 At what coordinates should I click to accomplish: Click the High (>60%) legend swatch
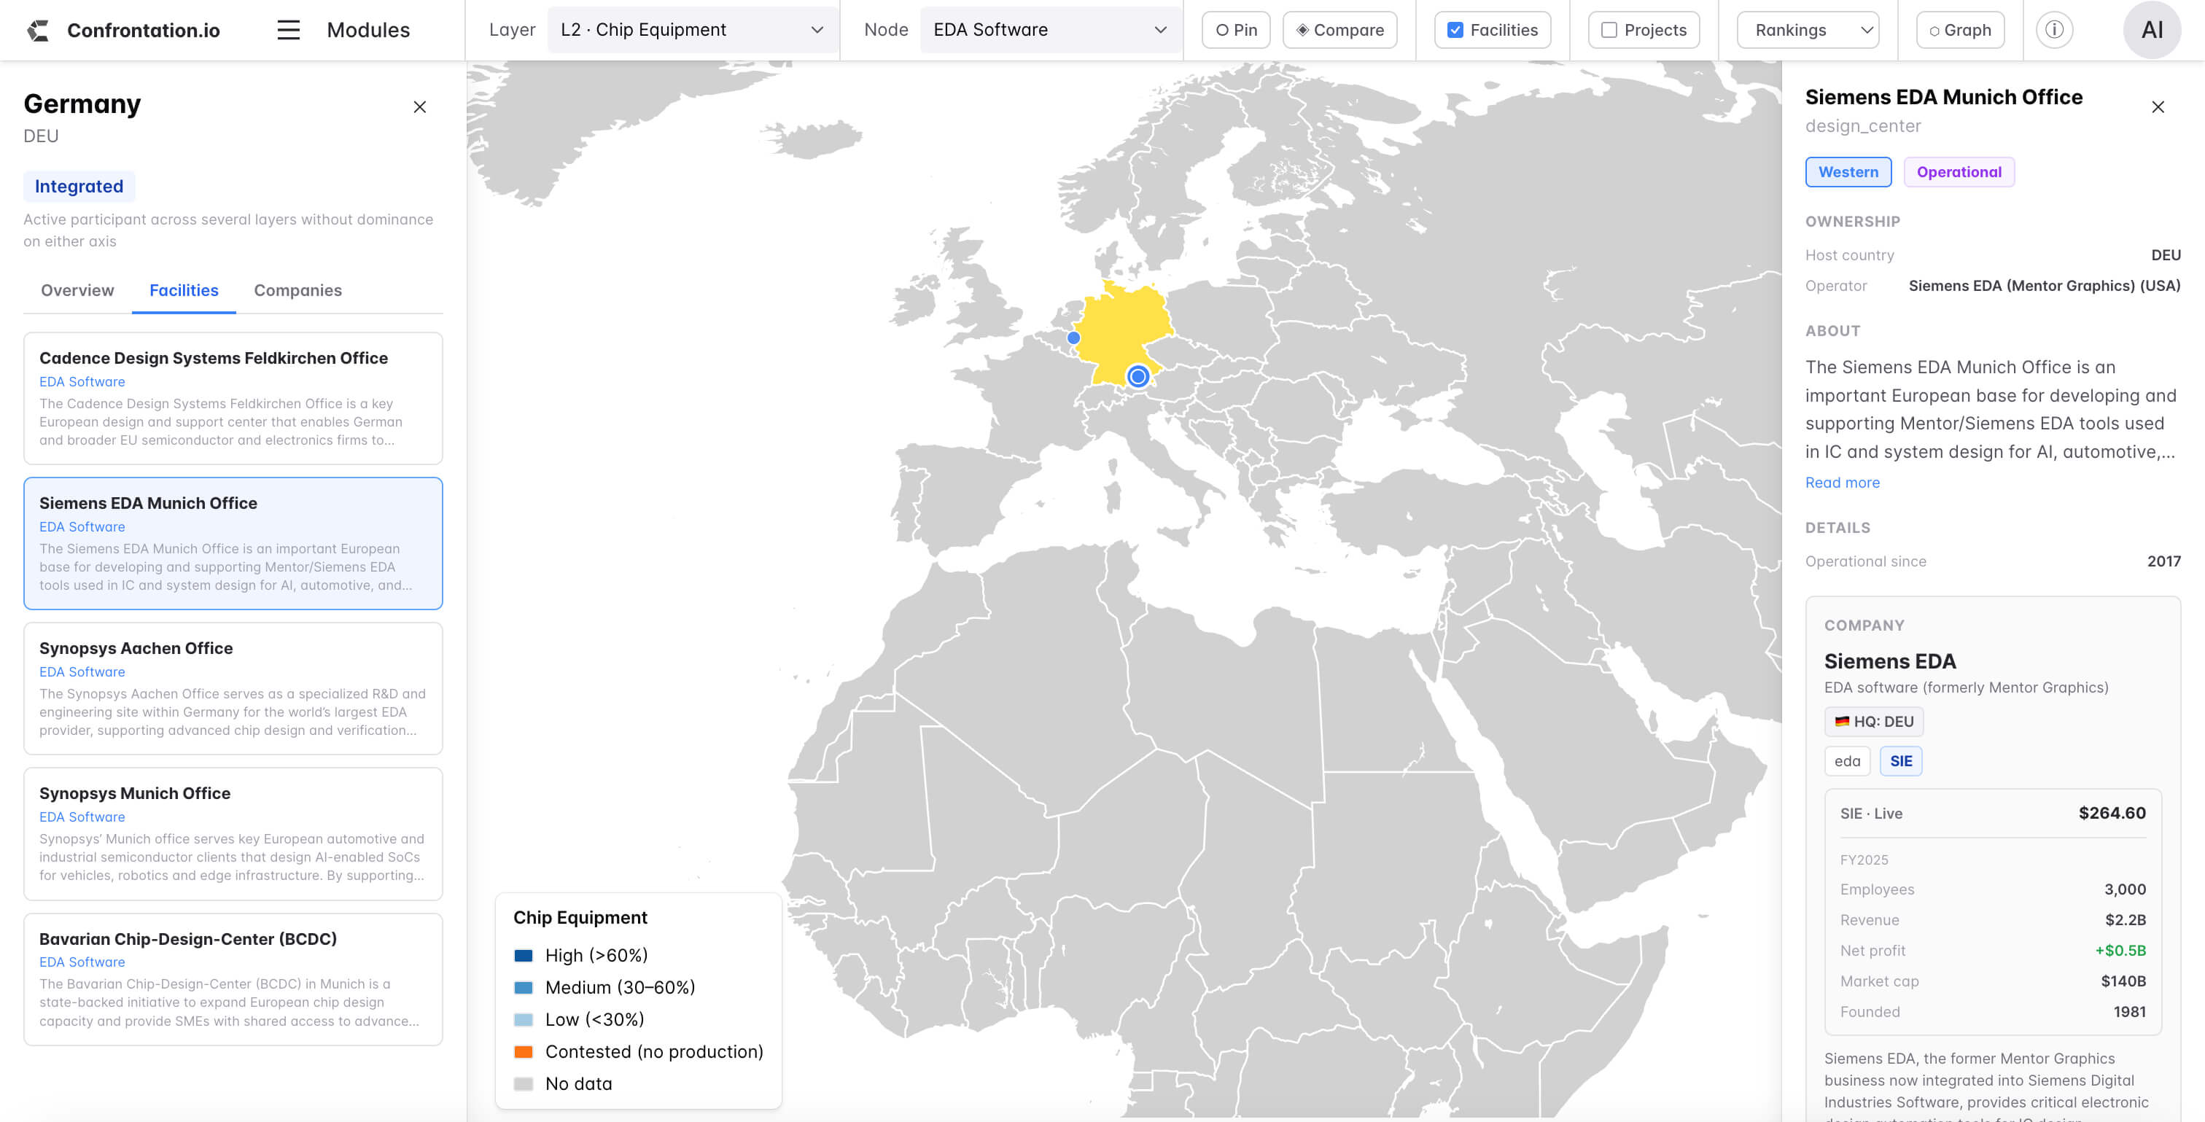pyautogui.click(x=523, y=955)
